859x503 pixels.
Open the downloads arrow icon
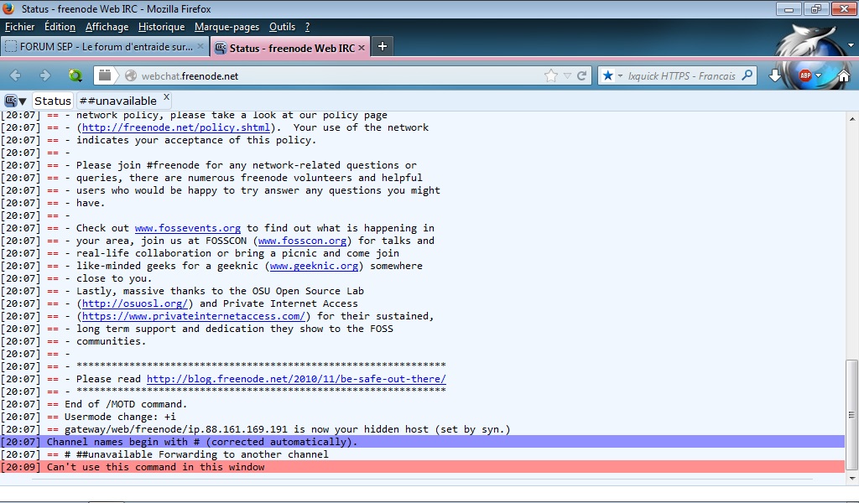click(x=774, y=75)
